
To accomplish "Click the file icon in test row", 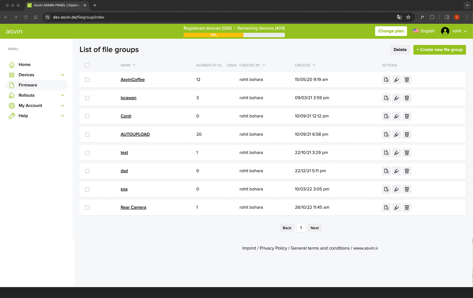I will (x=386, y=153).
